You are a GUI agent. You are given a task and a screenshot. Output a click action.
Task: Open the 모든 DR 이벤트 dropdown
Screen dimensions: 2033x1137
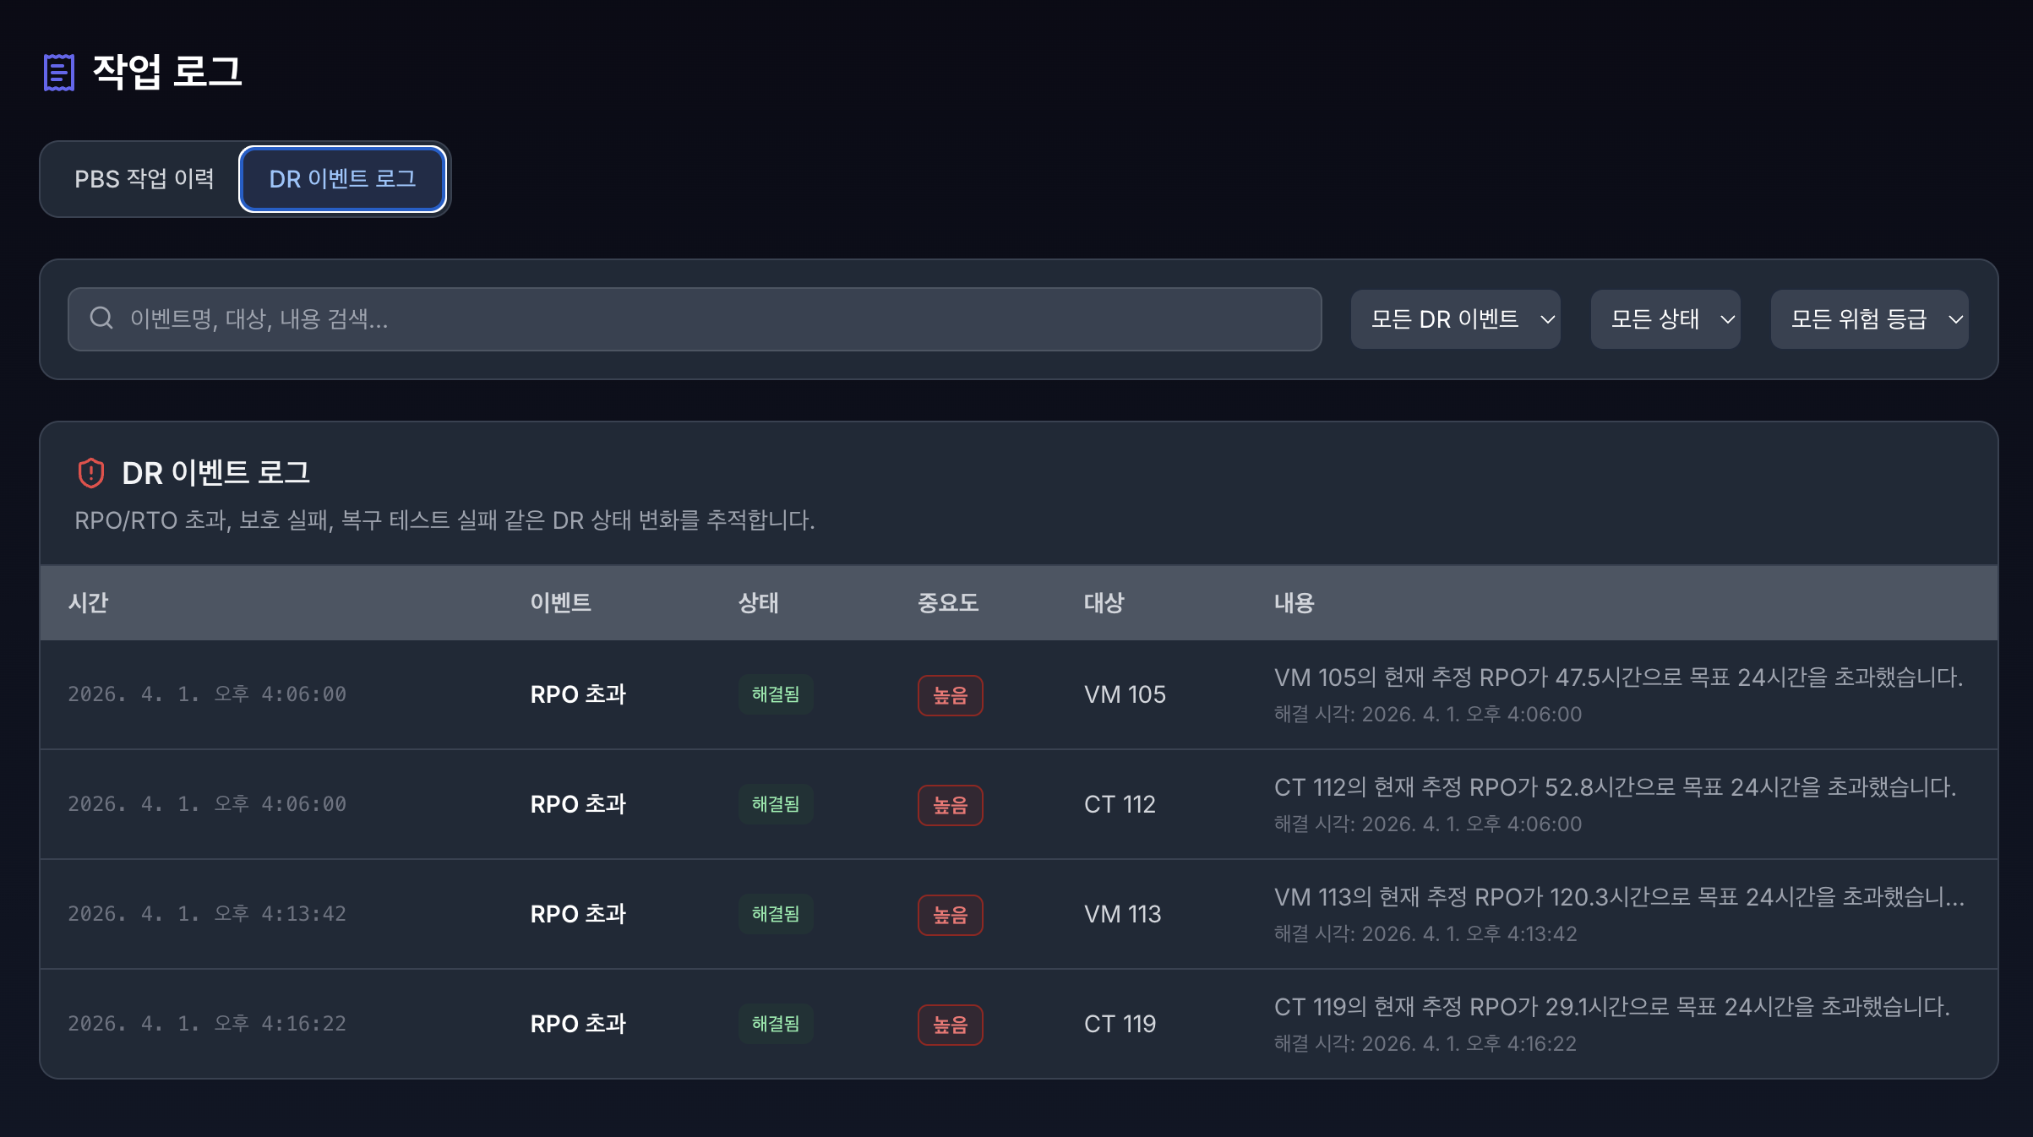tap(1455, 319)
